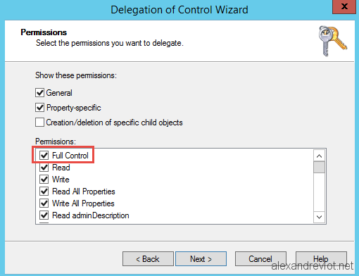This screenshot has width=359, height=276.
Task: Toggle the Full Control permission checkbox
Action: pyautogui.click(x=44, y=156)
